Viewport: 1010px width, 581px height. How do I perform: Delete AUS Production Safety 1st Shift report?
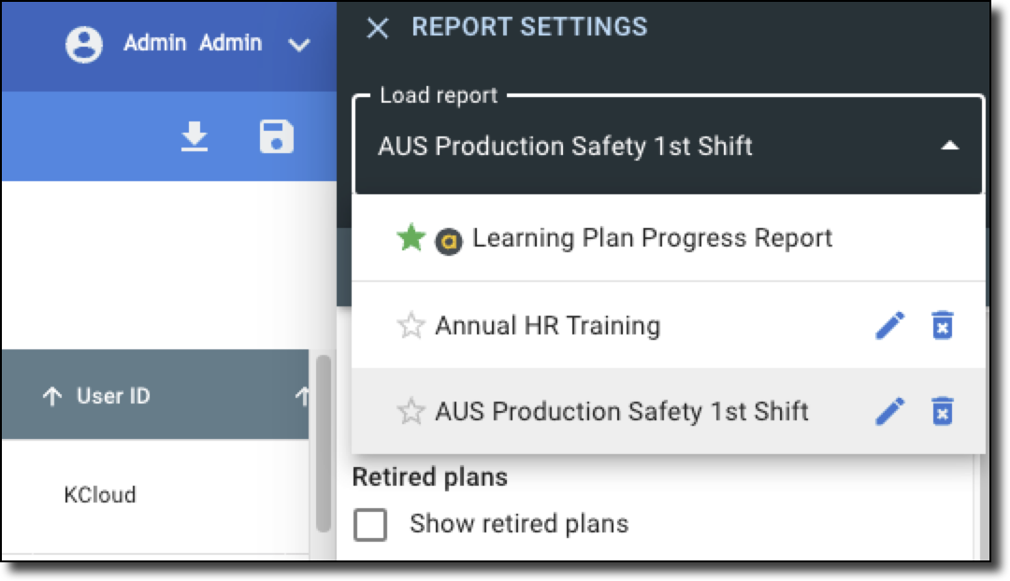click(x=943, y=411)
